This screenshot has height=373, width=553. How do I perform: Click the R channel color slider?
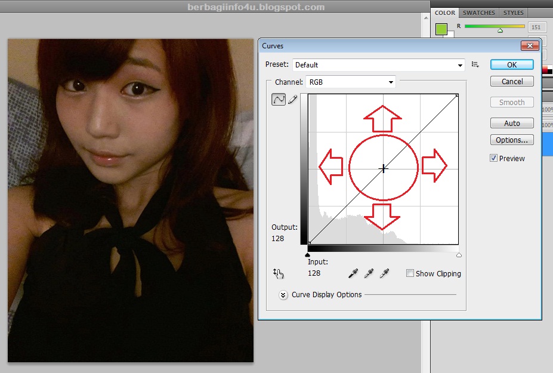point(495,26)
